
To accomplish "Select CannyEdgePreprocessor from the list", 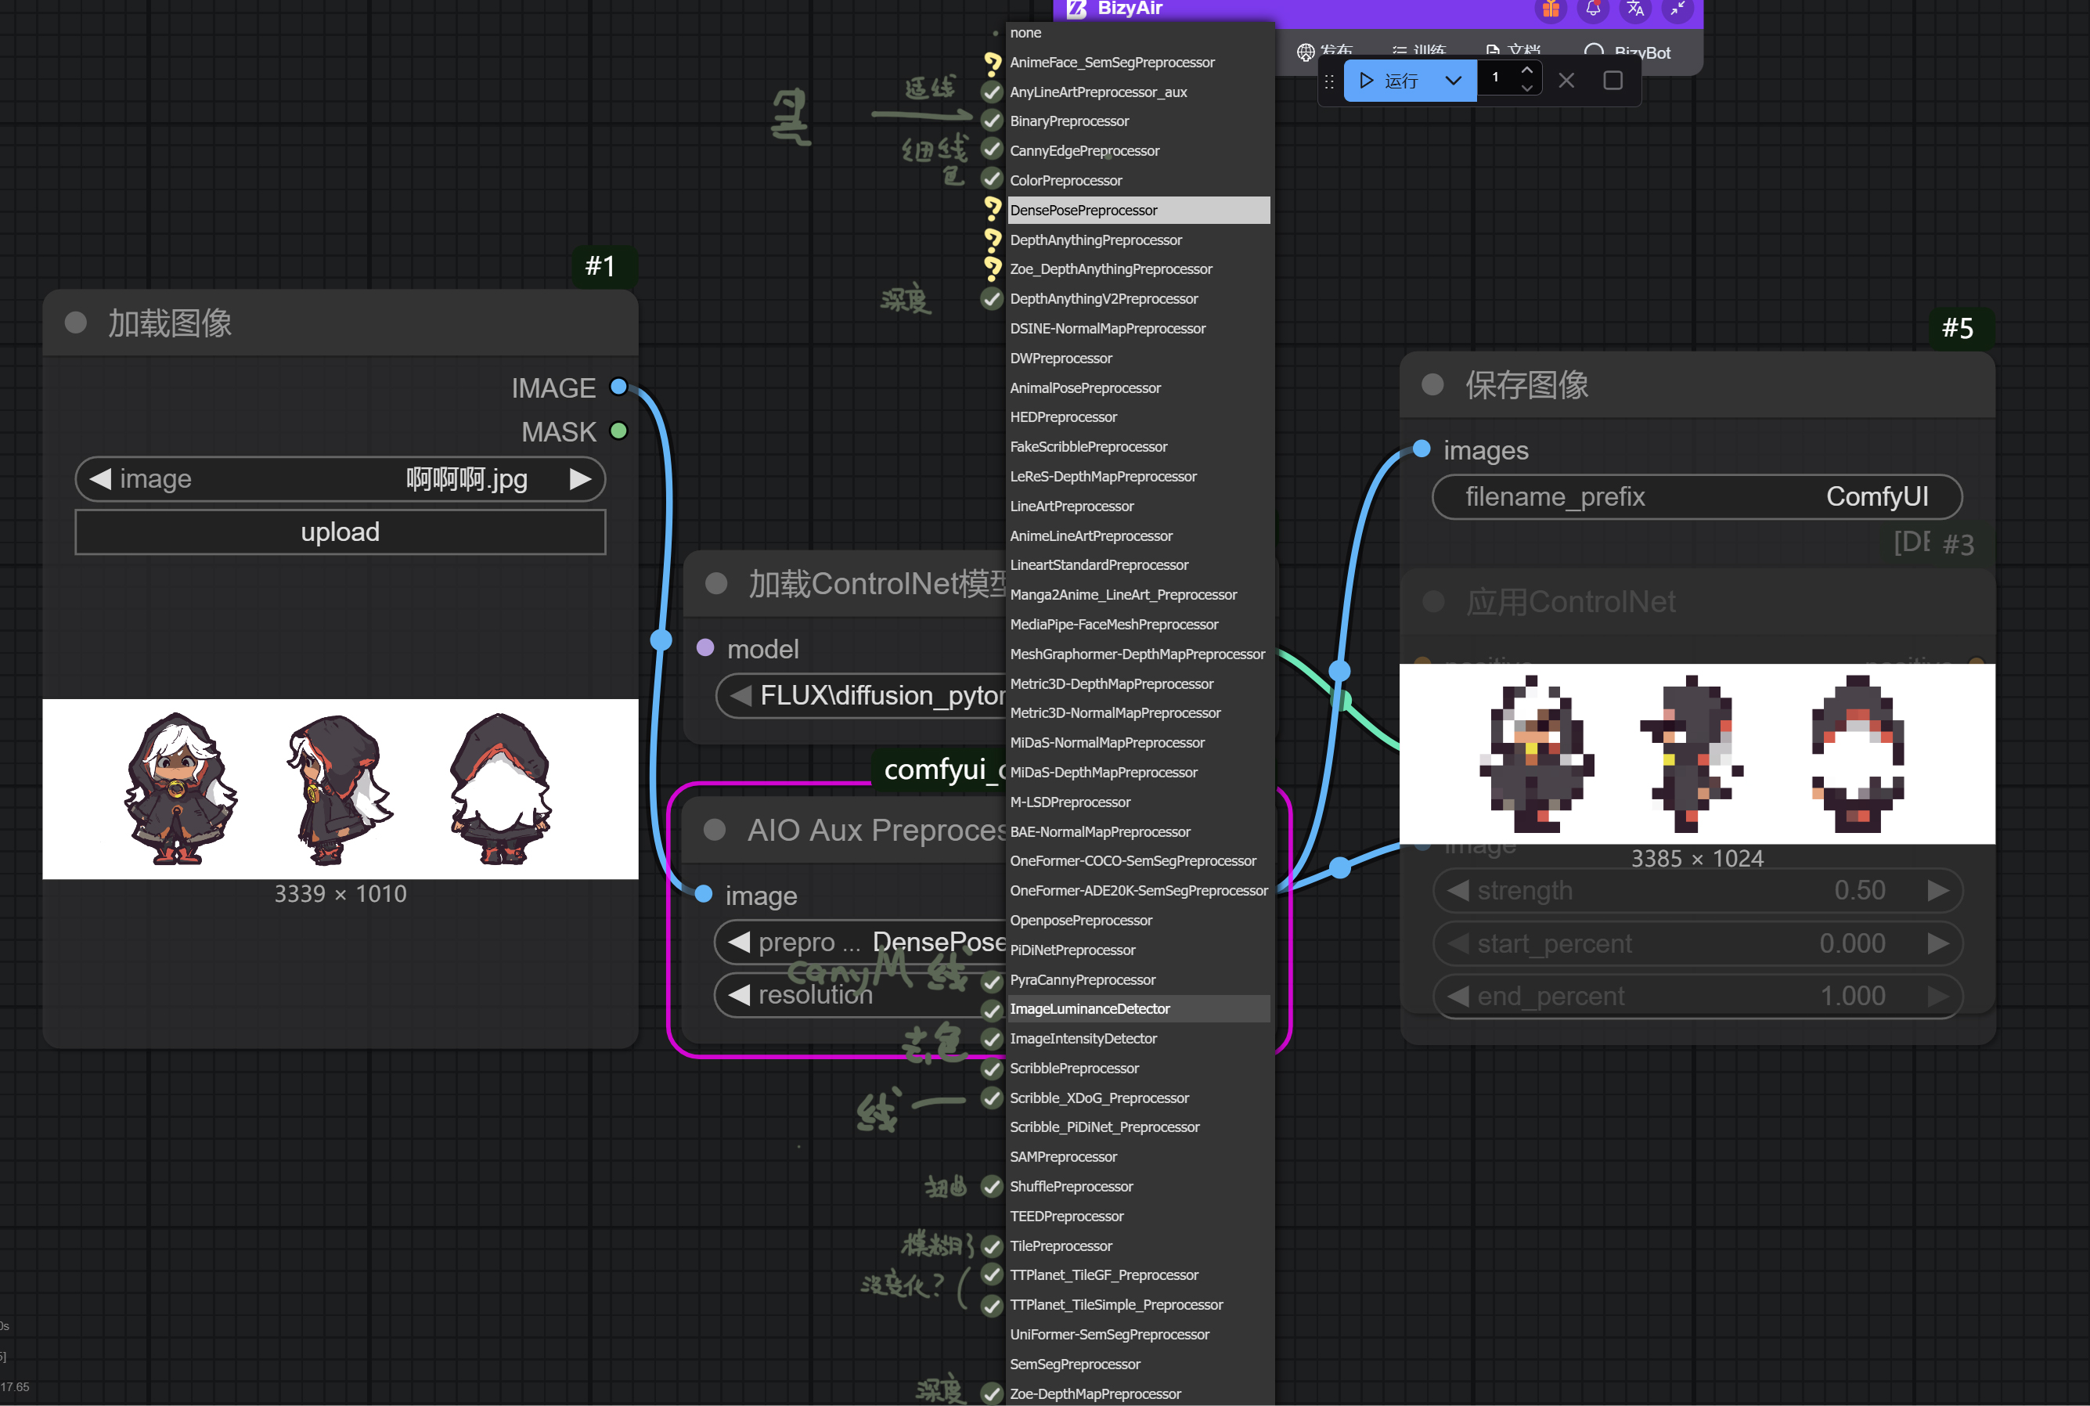I will (1084, 150).
